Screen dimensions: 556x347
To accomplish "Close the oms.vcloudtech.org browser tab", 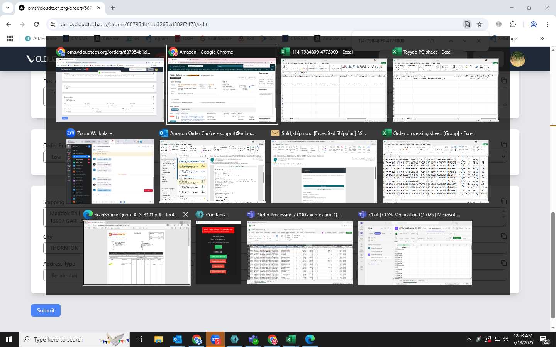I will click(99, 8).
